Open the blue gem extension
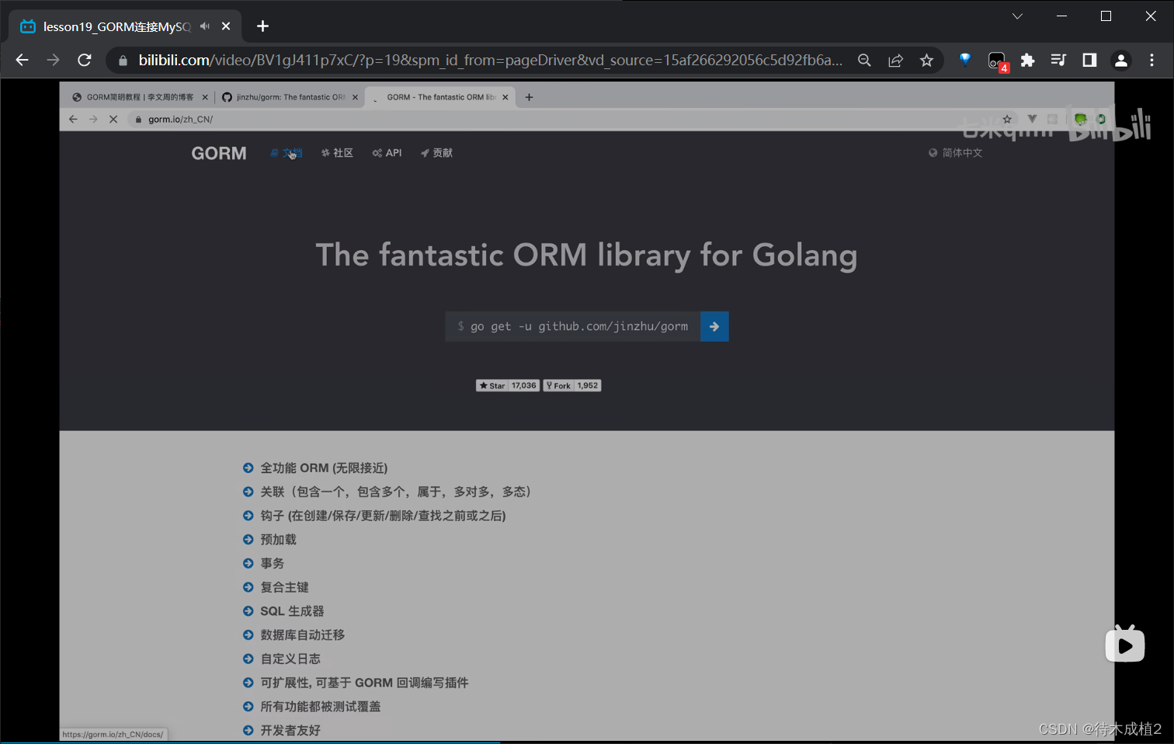 965,60
